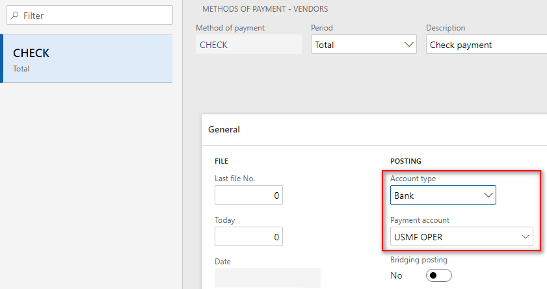Click the Today number field
This screenshot has width=547, height=289.
[x=248, y=237]
